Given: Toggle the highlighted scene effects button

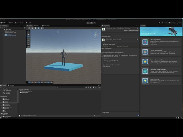Looking at the screenshot, I should [x=39, y=28].
